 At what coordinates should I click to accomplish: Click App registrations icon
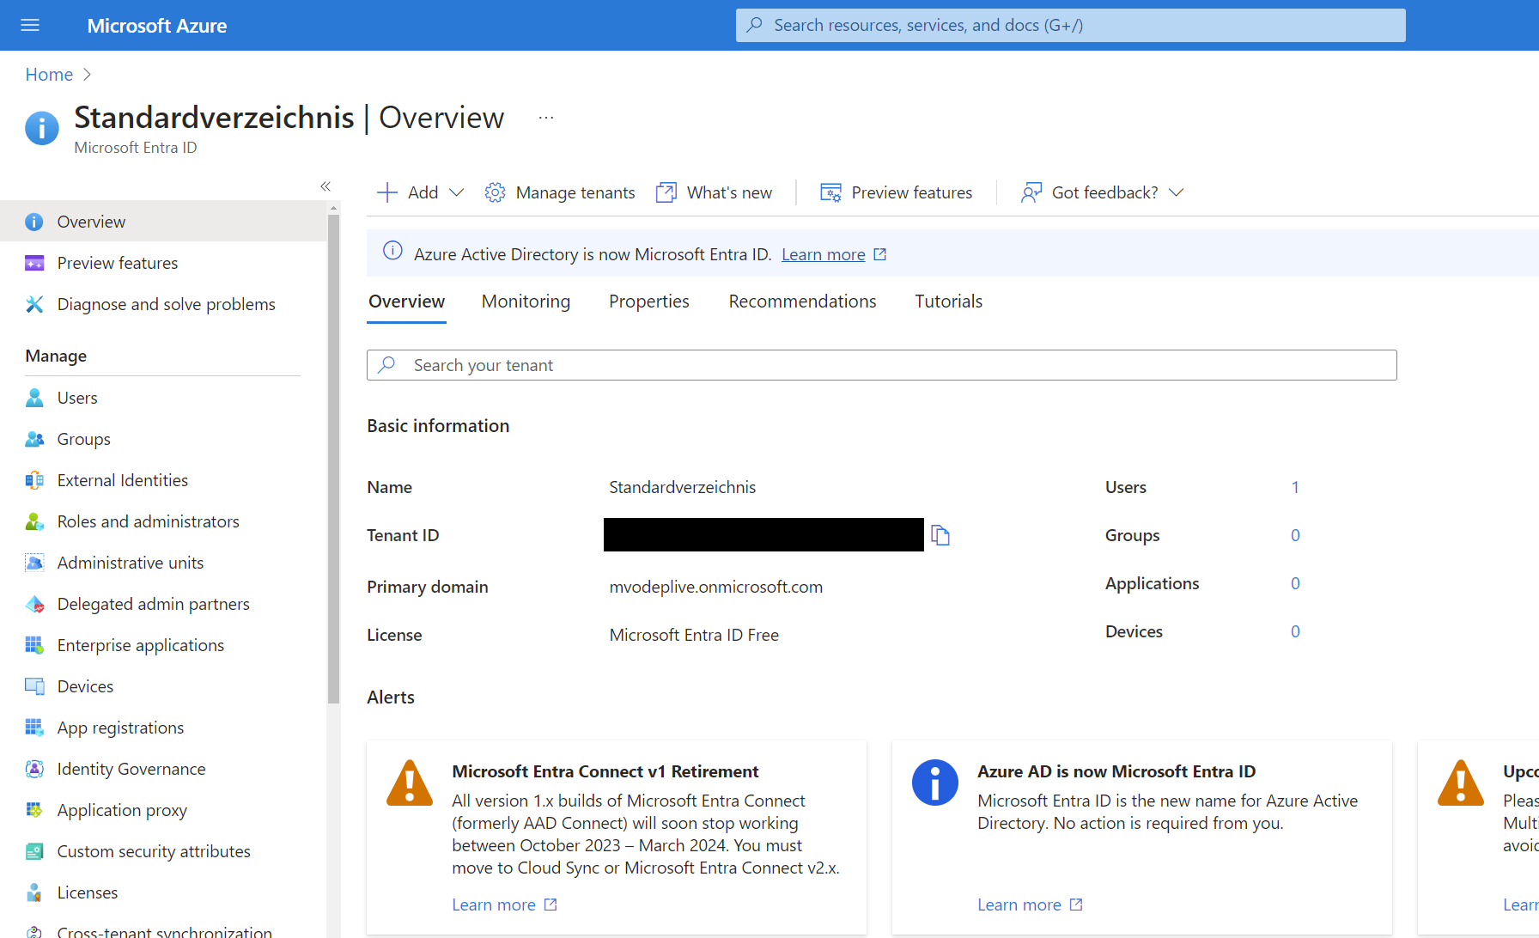click(34, 728)
